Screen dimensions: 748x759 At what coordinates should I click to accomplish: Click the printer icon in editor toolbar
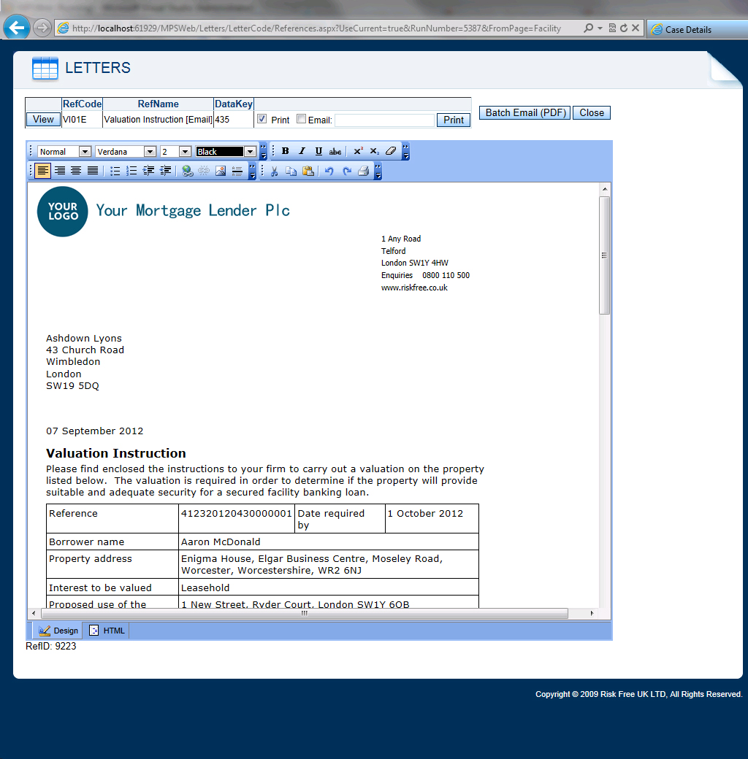tap(363, 171)
